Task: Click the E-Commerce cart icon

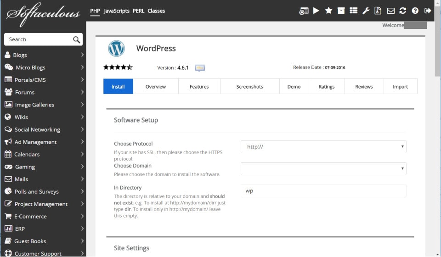Action: 8,216
